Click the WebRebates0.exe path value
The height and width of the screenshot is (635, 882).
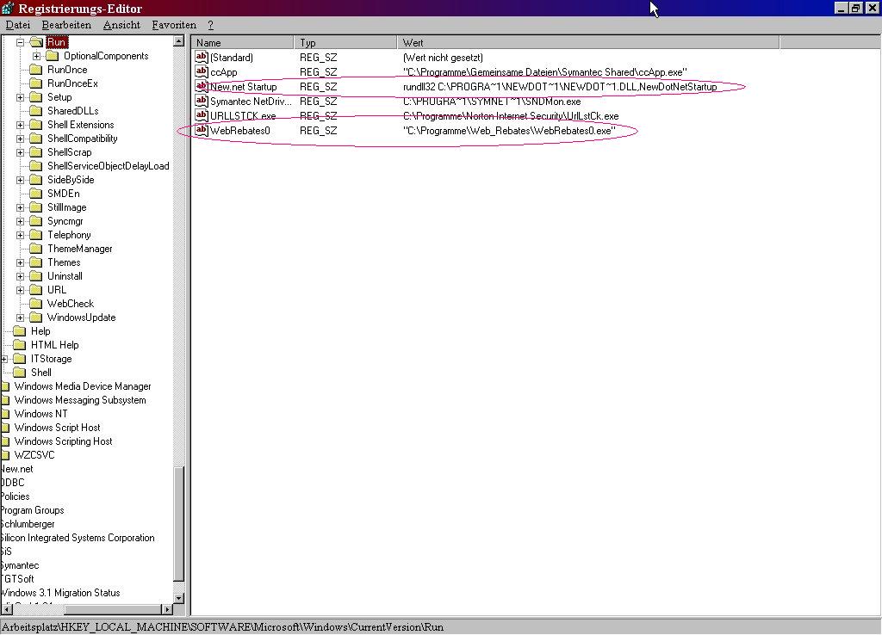coord(509,131)
